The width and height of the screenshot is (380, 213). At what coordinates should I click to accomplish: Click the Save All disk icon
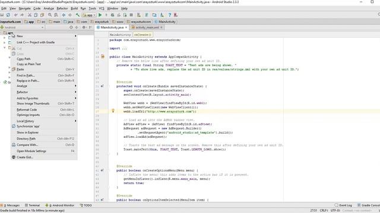(2, 15)
